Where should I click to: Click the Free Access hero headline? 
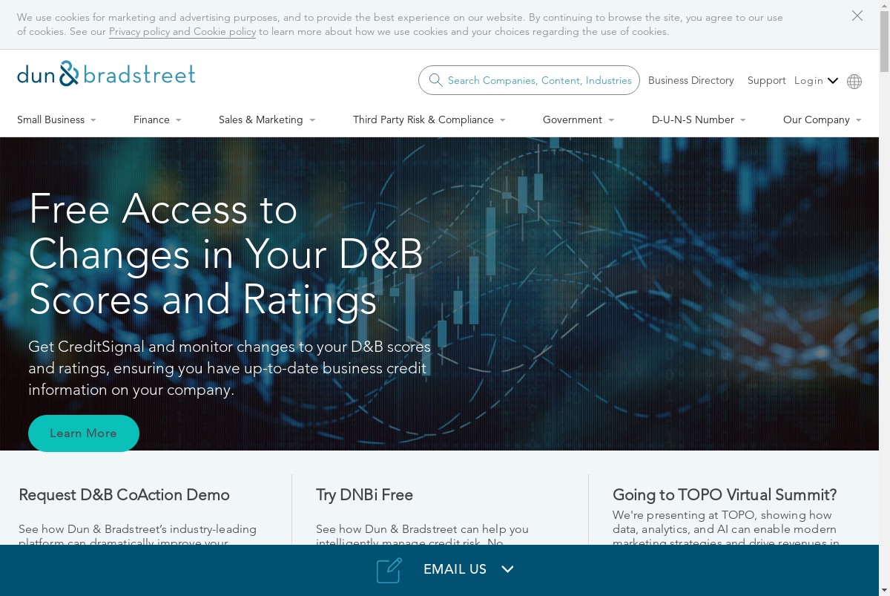coord(225,255)
